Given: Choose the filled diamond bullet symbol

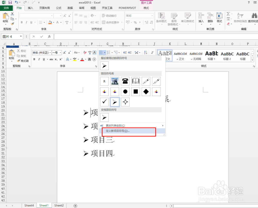Looking at the screenshot, I should (x=146, y=91).
